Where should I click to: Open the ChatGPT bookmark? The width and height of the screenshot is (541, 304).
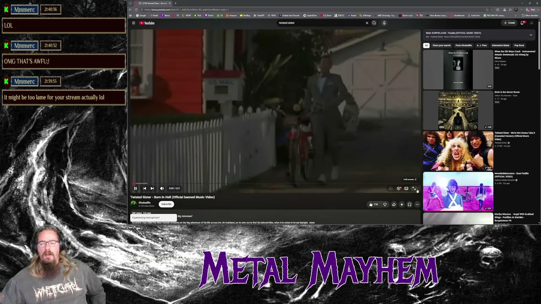260,16
